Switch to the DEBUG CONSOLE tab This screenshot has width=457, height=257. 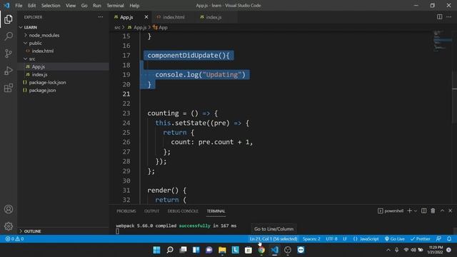tap(183, 211)
